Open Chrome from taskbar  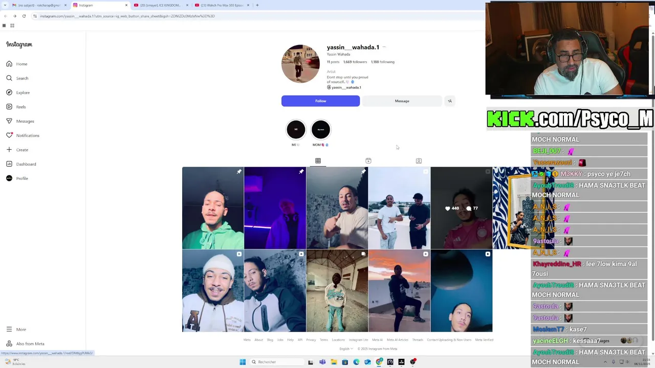point(379,362)
